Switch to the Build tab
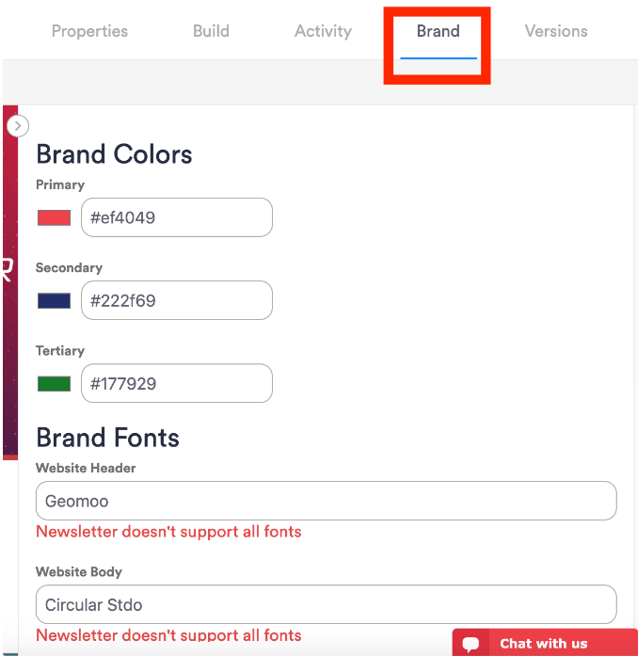The height and width of the screenshot is (656, 638). click(211, 31)
